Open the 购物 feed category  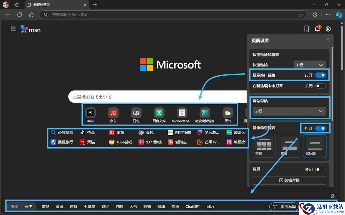click(147, 206)
